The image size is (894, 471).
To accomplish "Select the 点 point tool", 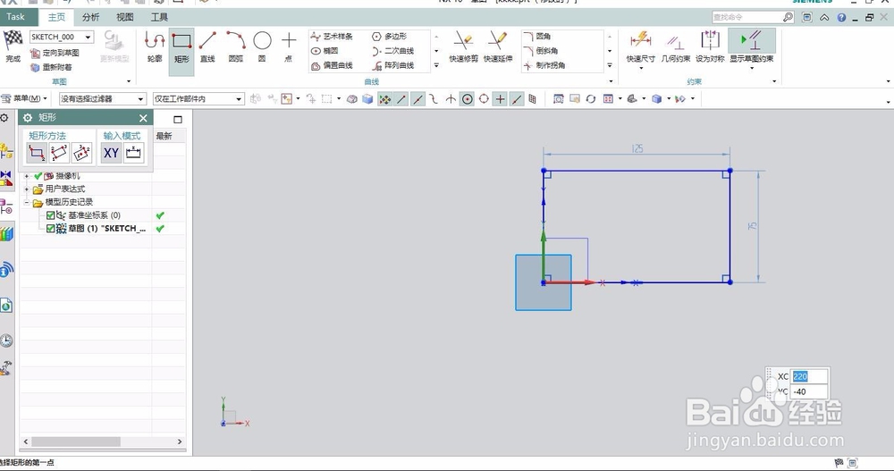I will [289, 46].
